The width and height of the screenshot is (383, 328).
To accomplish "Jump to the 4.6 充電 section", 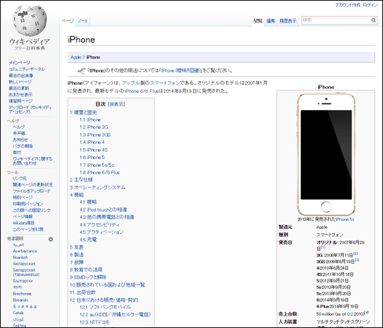I will [x=88, y=240].
